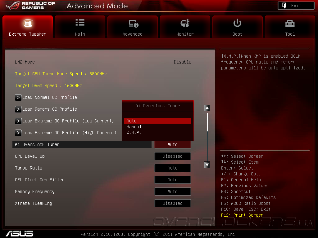This screenshot has width=318, height=238.
Task: Select the Ai Overclock Tuner row label
Action: click(x=37, y=144)
